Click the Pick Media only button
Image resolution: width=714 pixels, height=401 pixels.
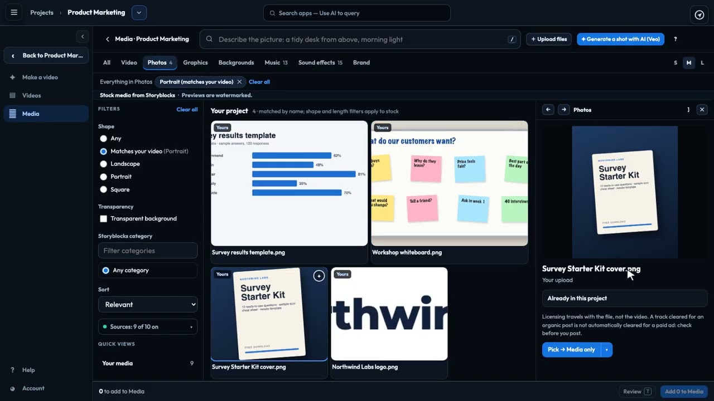571,350
